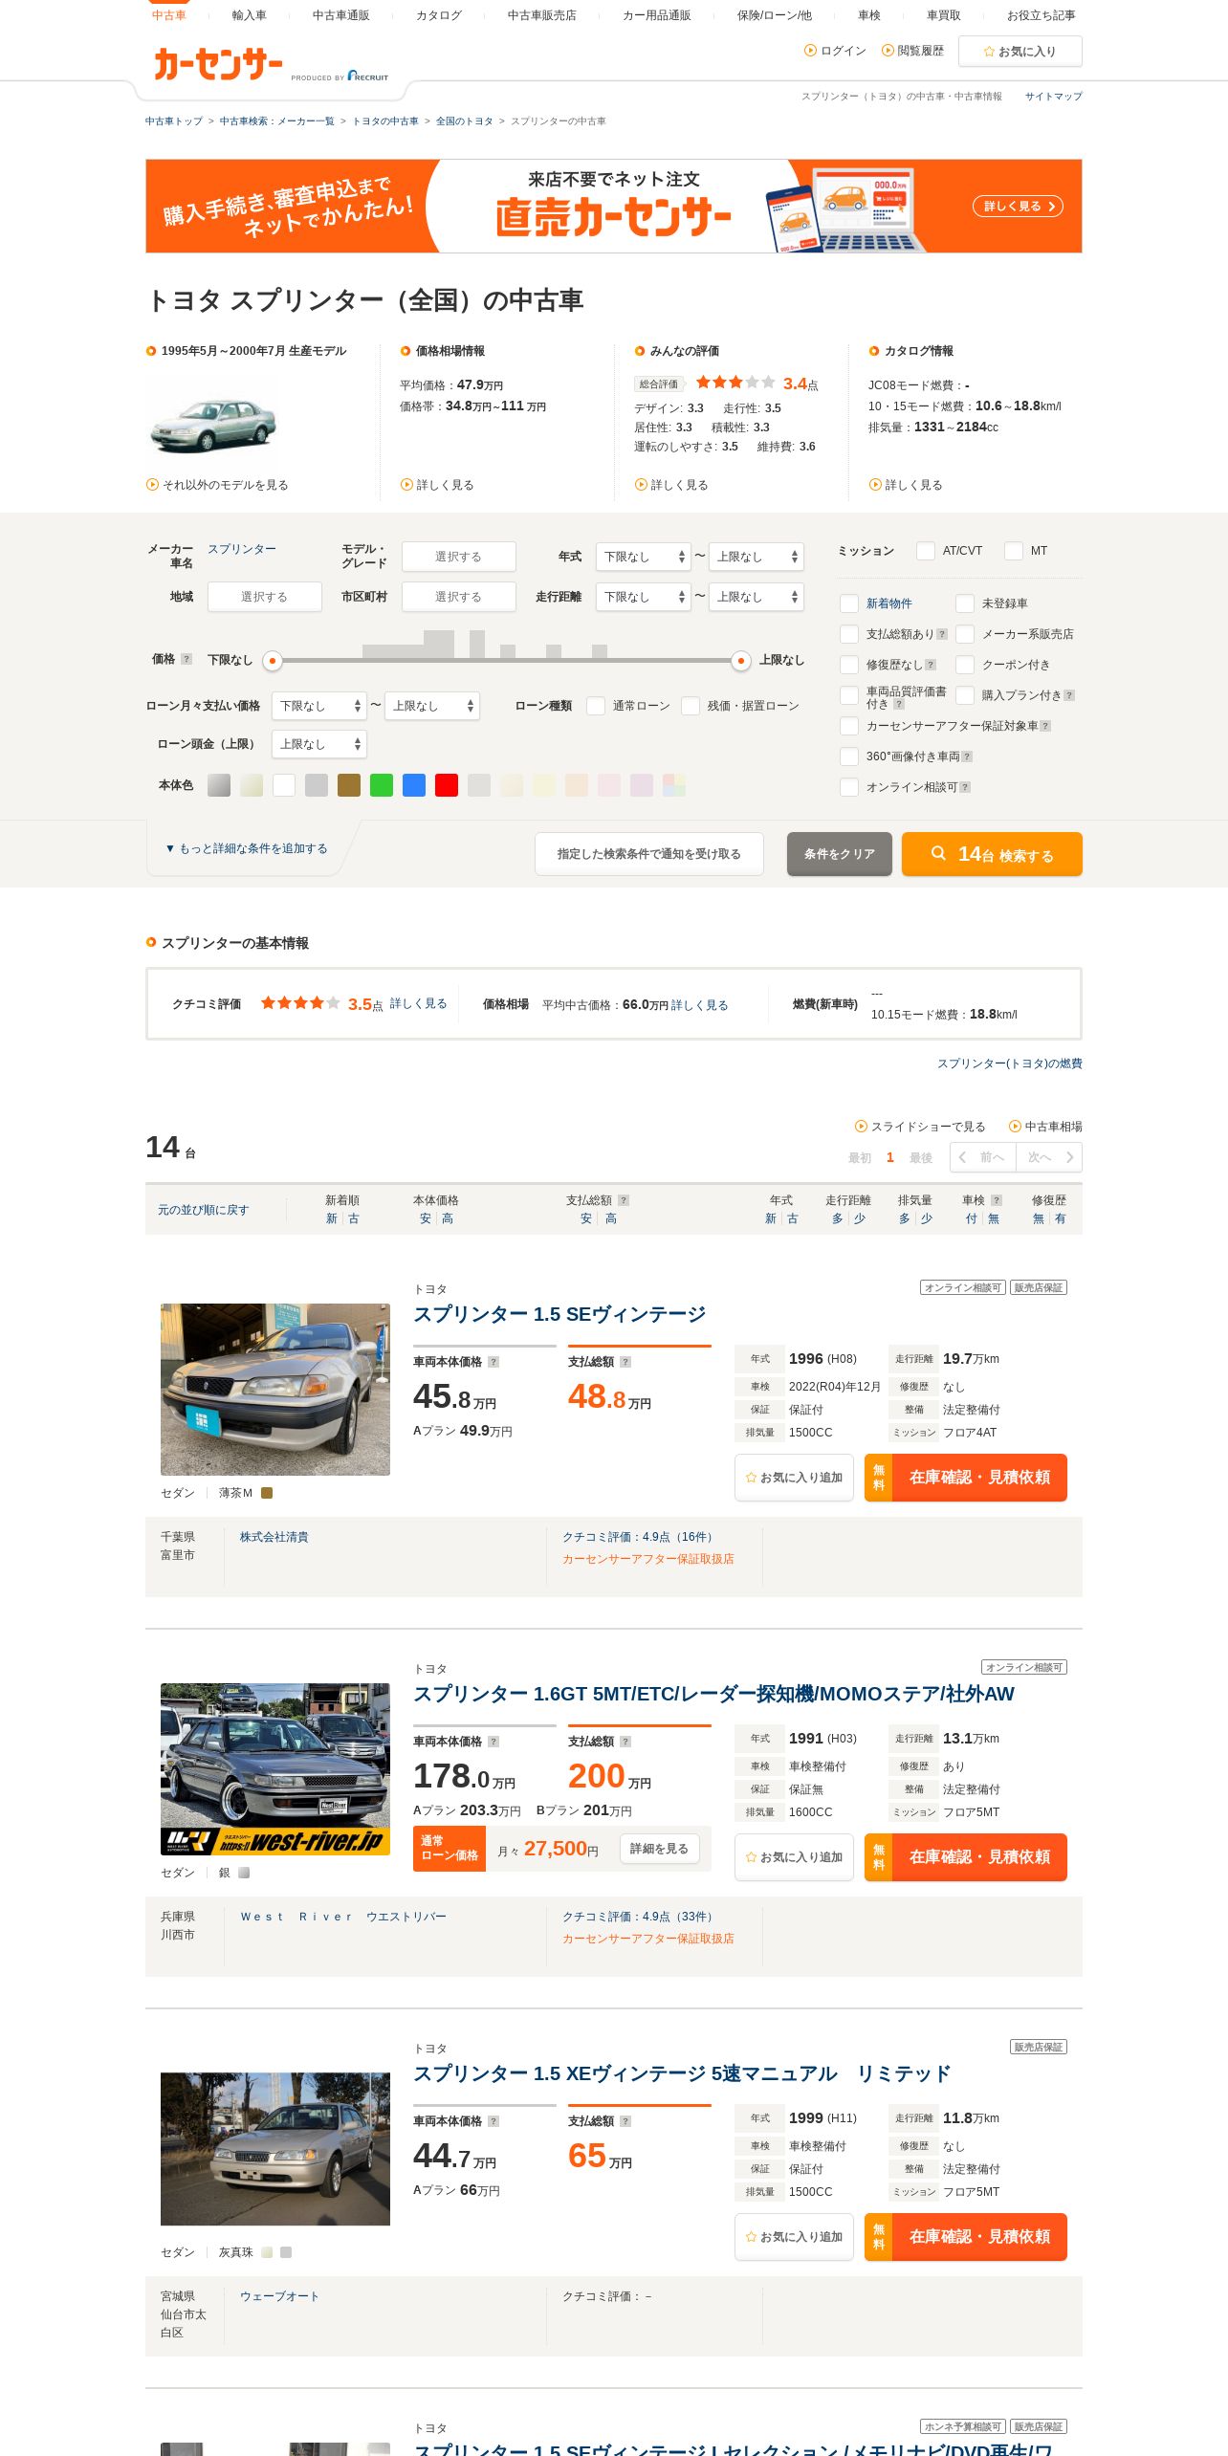Click the 14台 検索する button
1228x2456 pixels.
tap(992, 854)
